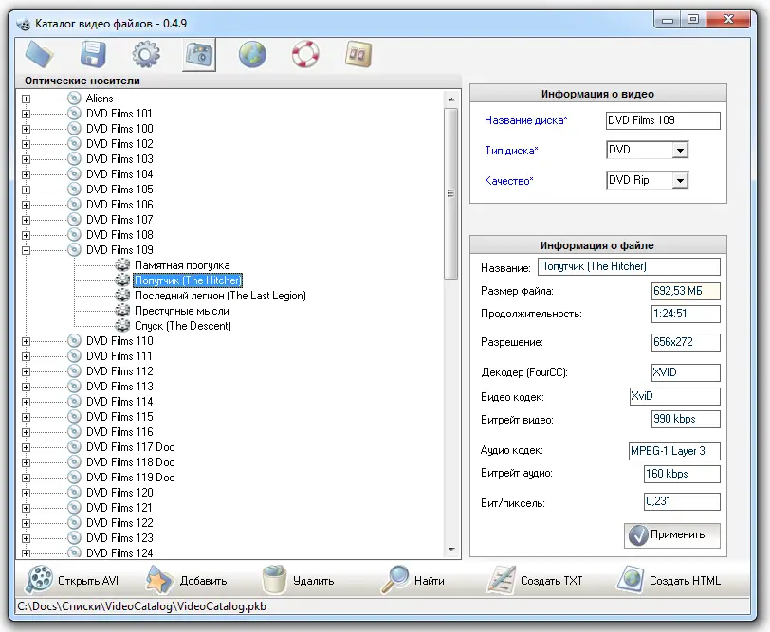Viewport: 770px width, 632px height.
Task: Click the Битрейт аудио field
Action: [682, 474]
